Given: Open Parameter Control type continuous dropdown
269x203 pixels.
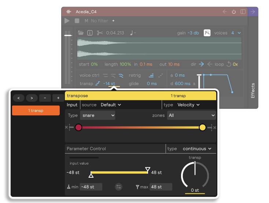Looking at the screenshot, I should click(197, 149).
